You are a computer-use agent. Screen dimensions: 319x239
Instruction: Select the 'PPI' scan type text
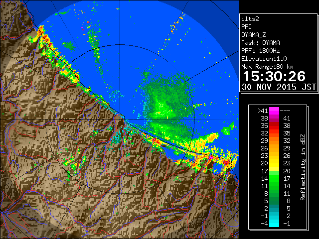pos(246,27)
